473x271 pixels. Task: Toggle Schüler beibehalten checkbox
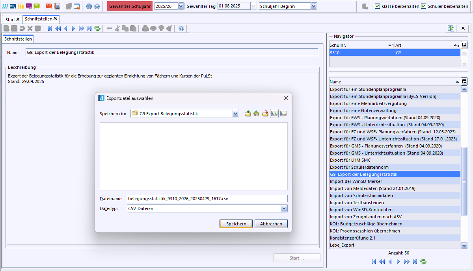pos(423,6)
